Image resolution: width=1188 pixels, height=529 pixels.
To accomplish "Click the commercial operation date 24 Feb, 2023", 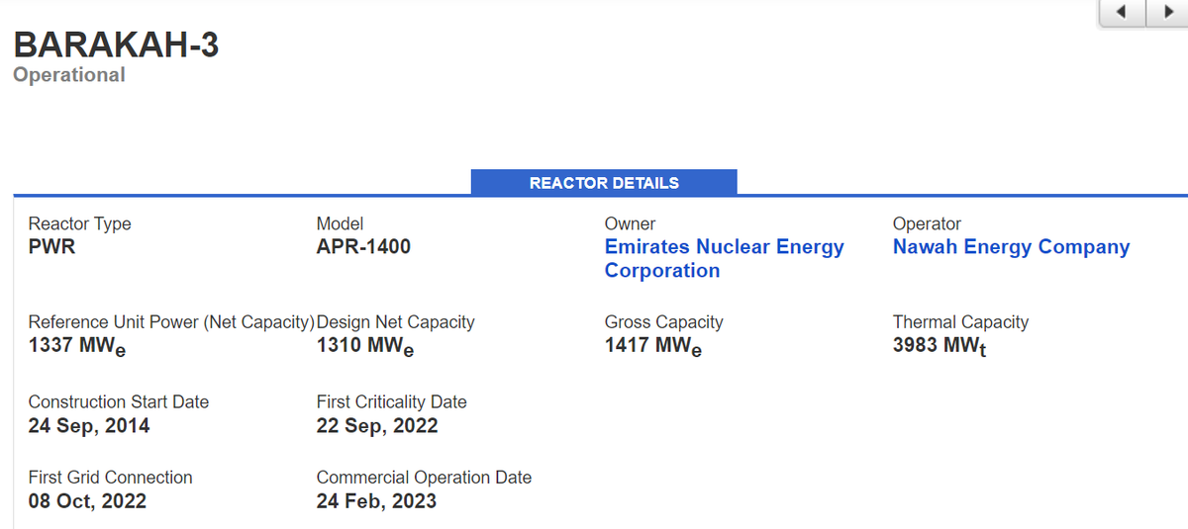I will click(x=376, y=501).
